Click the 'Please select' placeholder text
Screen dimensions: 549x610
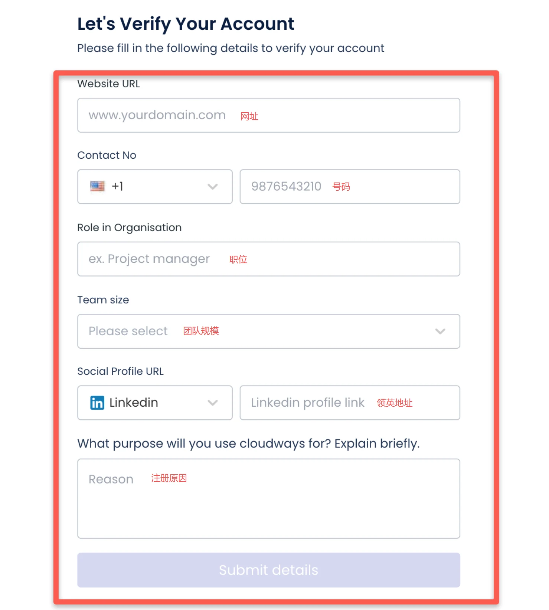tap(128, 331)
